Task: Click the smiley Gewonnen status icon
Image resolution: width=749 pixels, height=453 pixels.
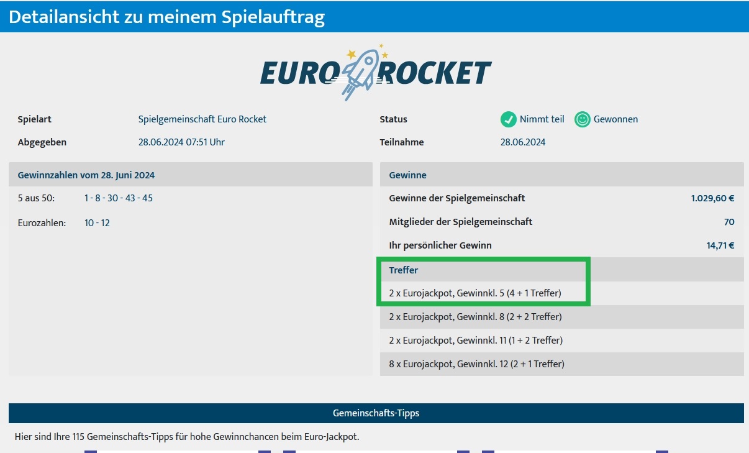Action: click(582, 119)
